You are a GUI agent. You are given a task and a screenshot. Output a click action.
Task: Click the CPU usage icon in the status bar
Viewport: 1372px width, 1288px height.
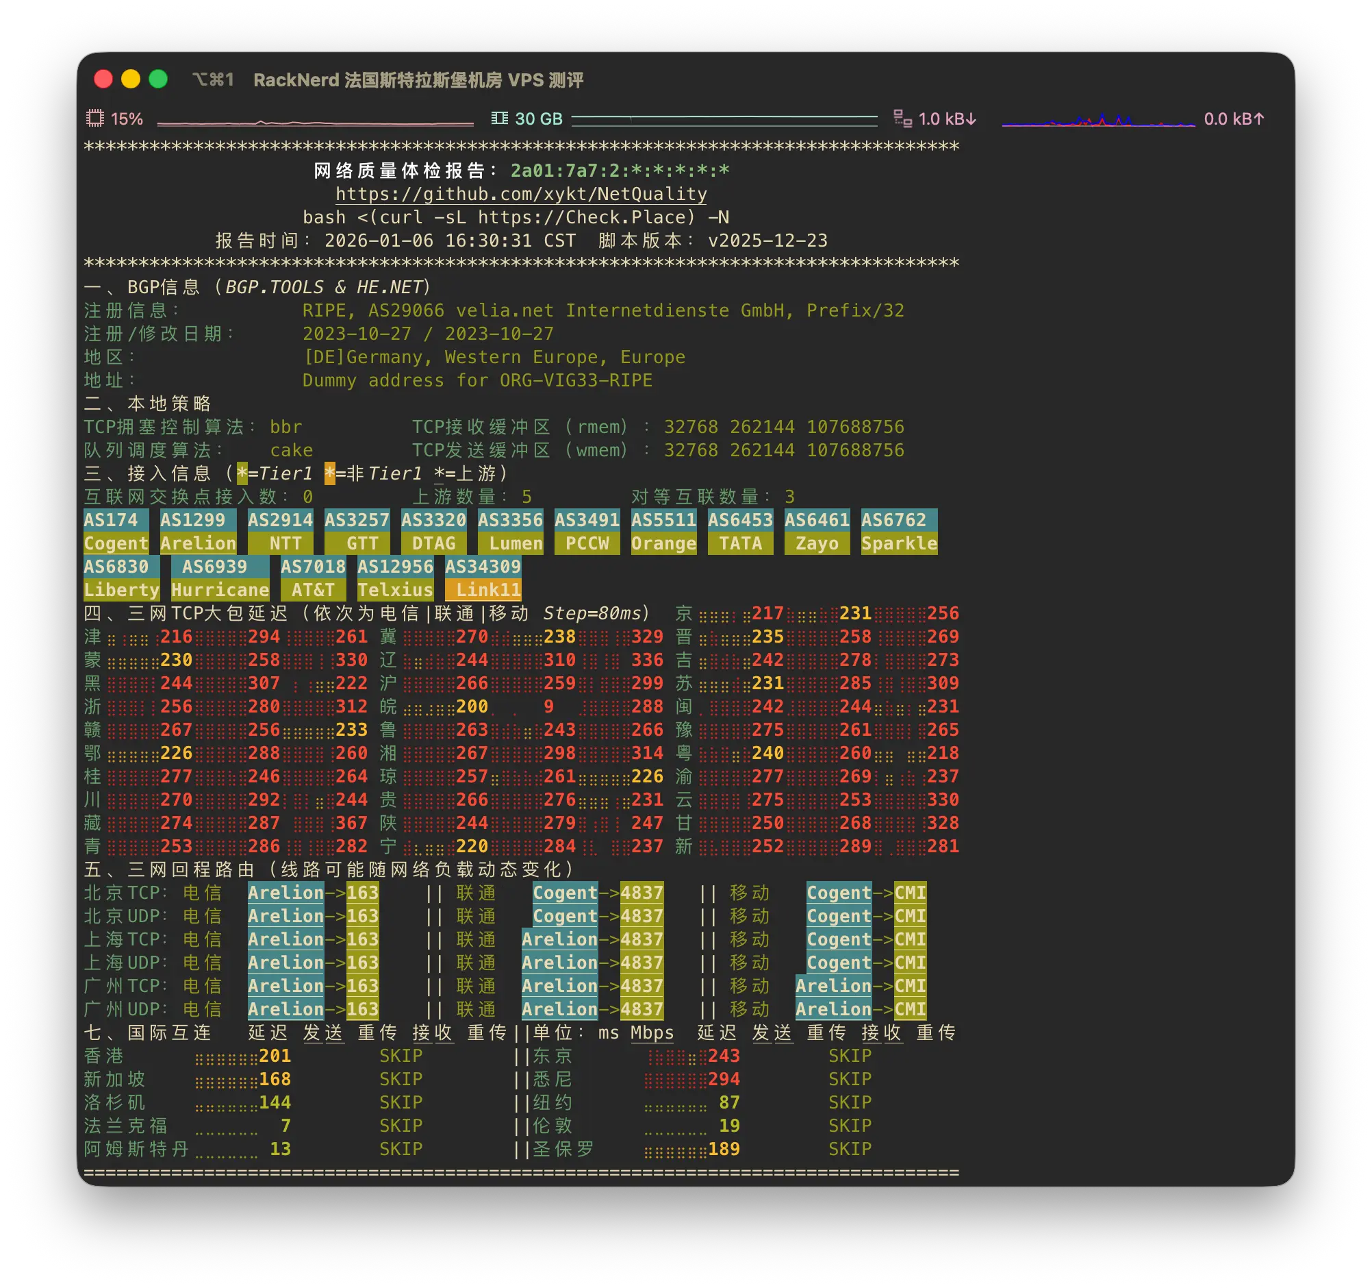click(x=97, y=118)
